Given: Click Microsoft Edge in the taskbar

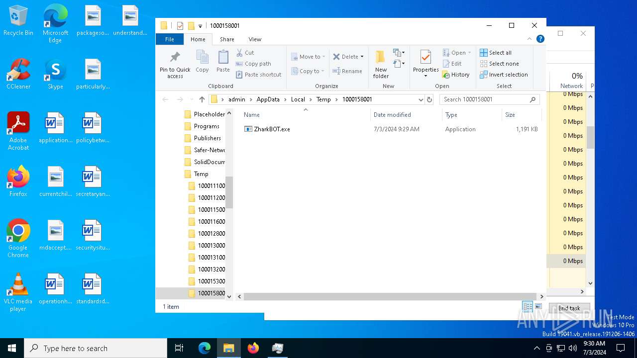Looking at the screenshot, I should (x=205, y=348).
